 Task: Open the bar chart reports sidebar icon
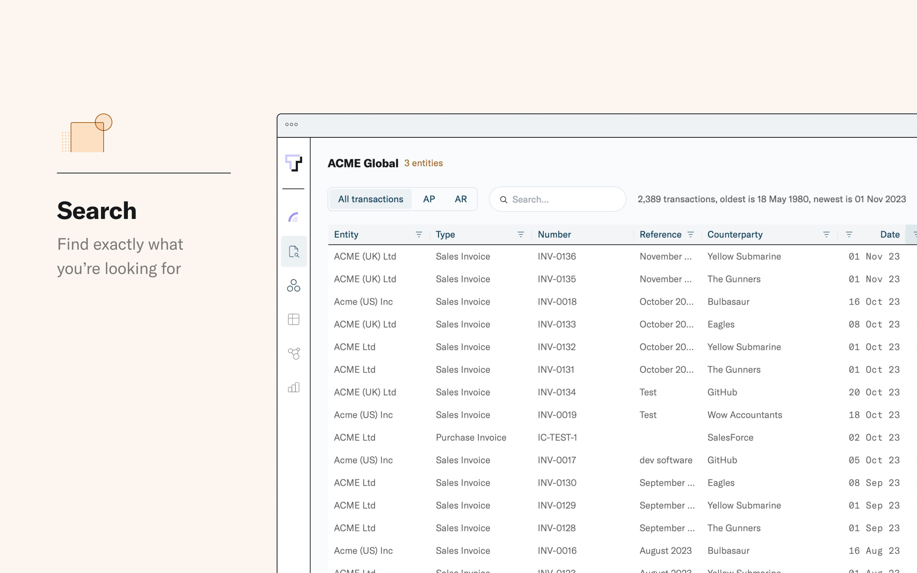pos(293,387)
